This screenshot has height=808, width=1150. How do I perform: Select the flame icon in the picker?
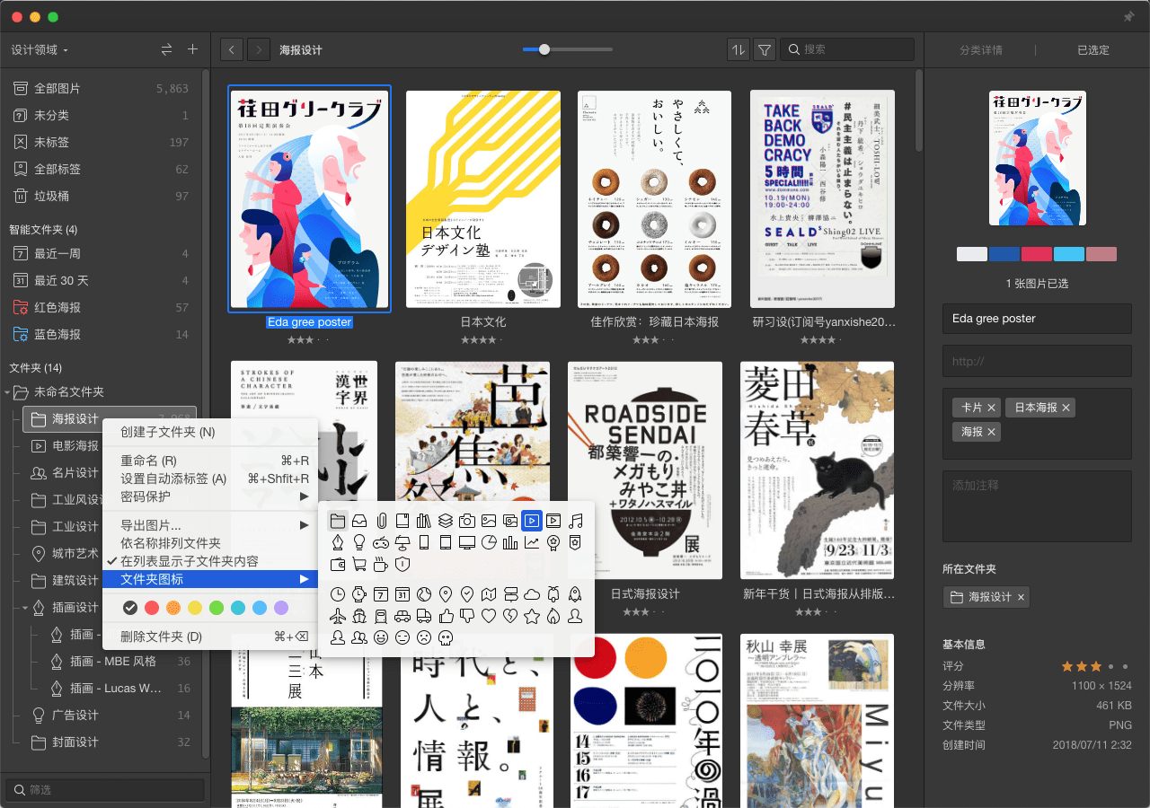[553, 616]
